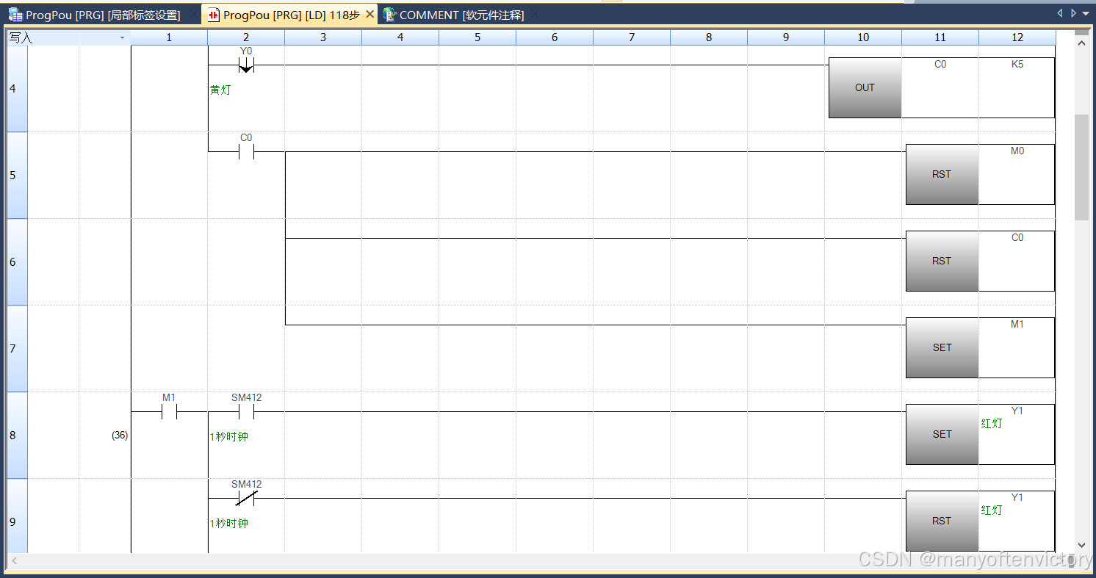1096x578 pixels.
Task: Select the Y0 falling-edge contact
Action: coord(246,65)
